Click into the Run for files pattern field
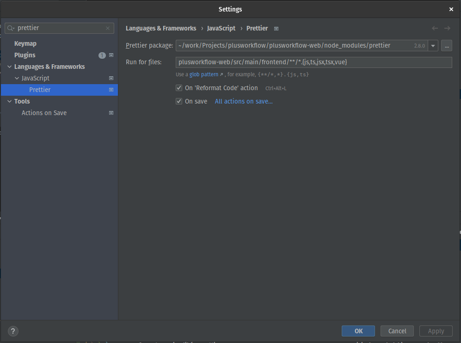461x343 pixels. 313,62
